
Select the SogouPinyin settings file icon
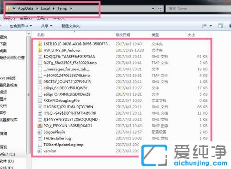tap(40, 132)
